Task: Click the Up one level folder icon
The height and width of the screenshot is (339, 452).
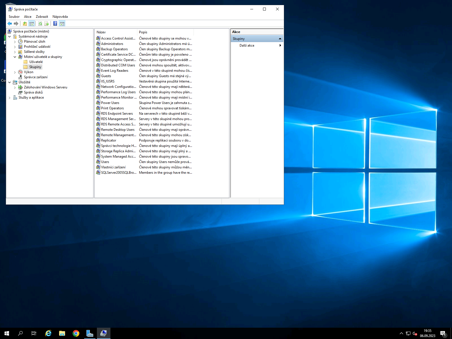Action: click(x=25, y=24)
